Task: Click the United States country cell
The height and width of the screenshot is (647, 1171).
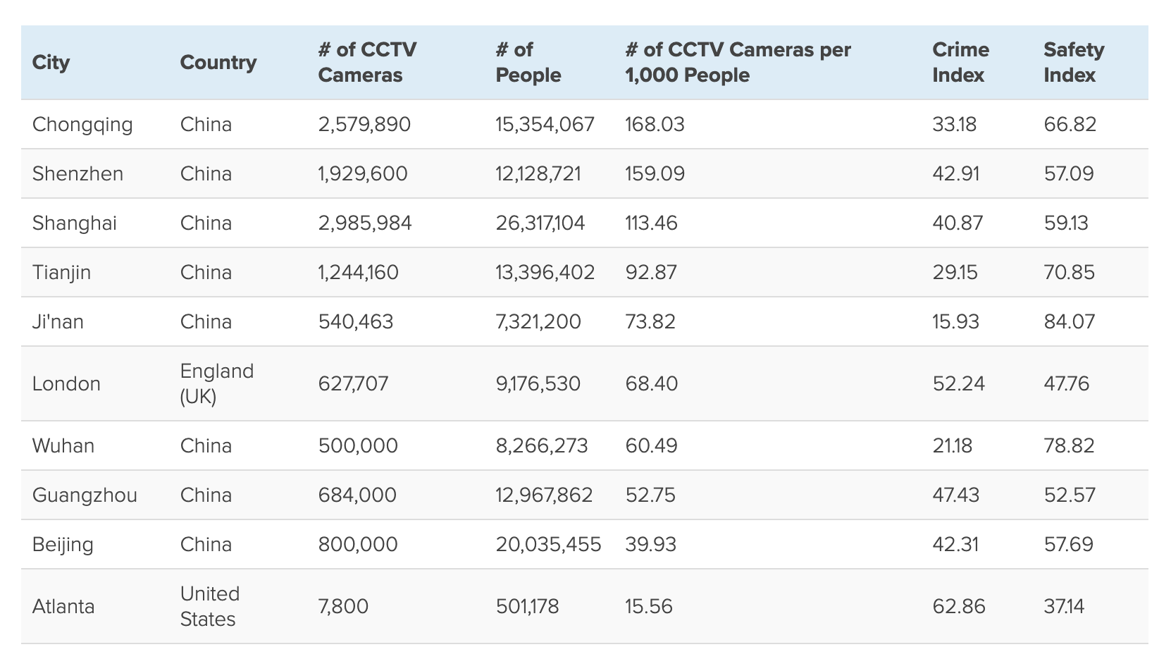Action: point(210,607)
